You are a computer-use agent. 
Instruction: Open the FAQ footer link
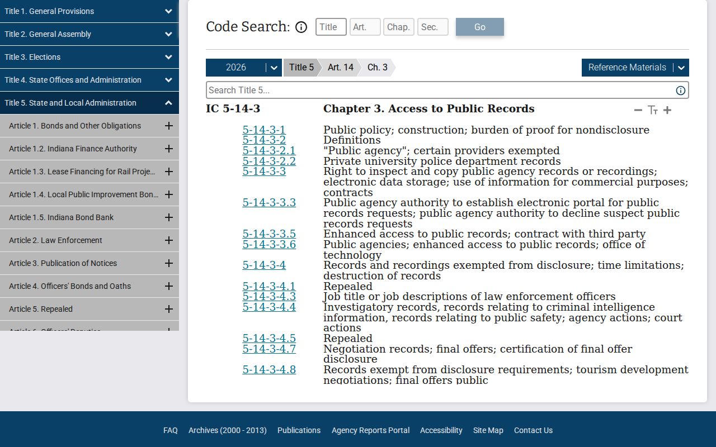coord(171,430)
